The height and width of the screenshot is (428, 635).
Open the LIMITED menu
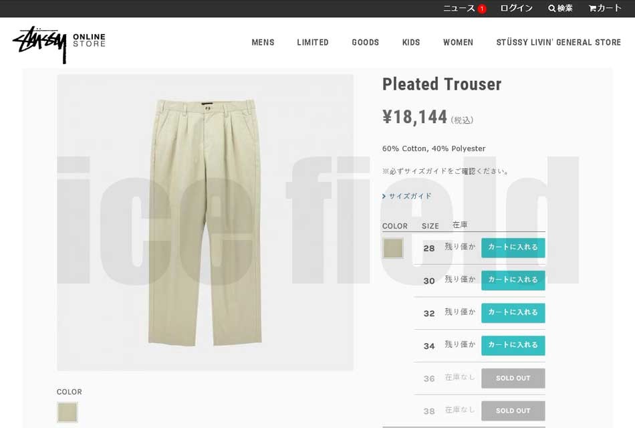tap(313, 42)
